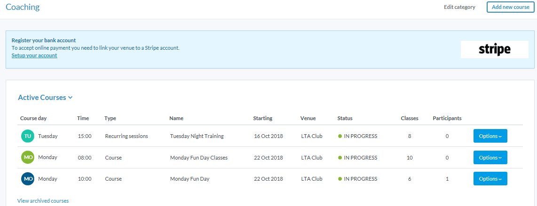The image size is (537, 206).
Task: Click the green MO day badge icon
Action: pyautogui.click(x=28, y=158)
